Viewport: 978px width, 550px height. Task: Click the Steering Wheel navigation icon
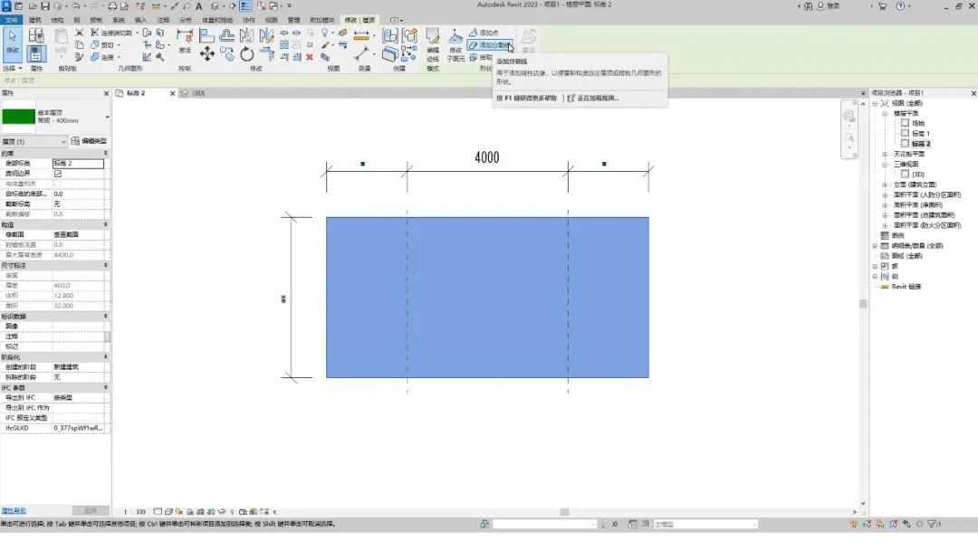coord(849,117)
